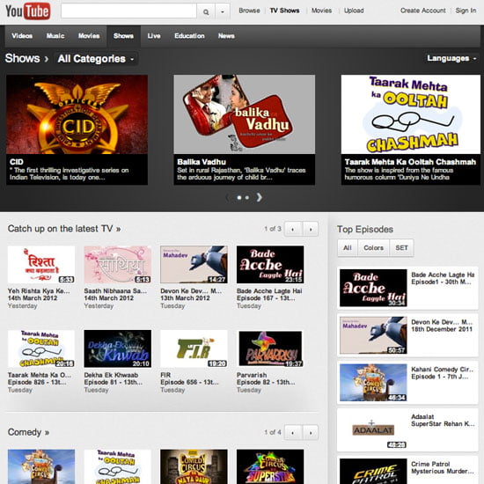Screen dimensions: 484x484
Task: Open Bade Acche Lagte Hai Episode1 top episode
Action: point(407,288)
